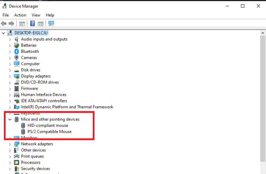Screen dimensions: 266x174
Task: Click the Show/Hide Action Pane toolbar icon
Action: (x=41, y=23)
